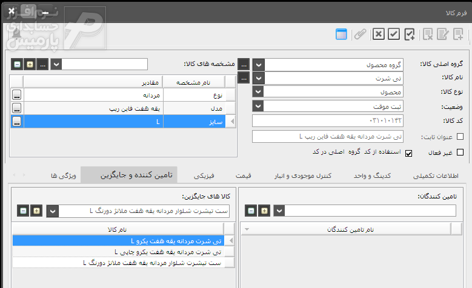The height and width of the screenshot is (288, 472).
Task: Click the نام کالا column header
Action: tap(118, 229)
